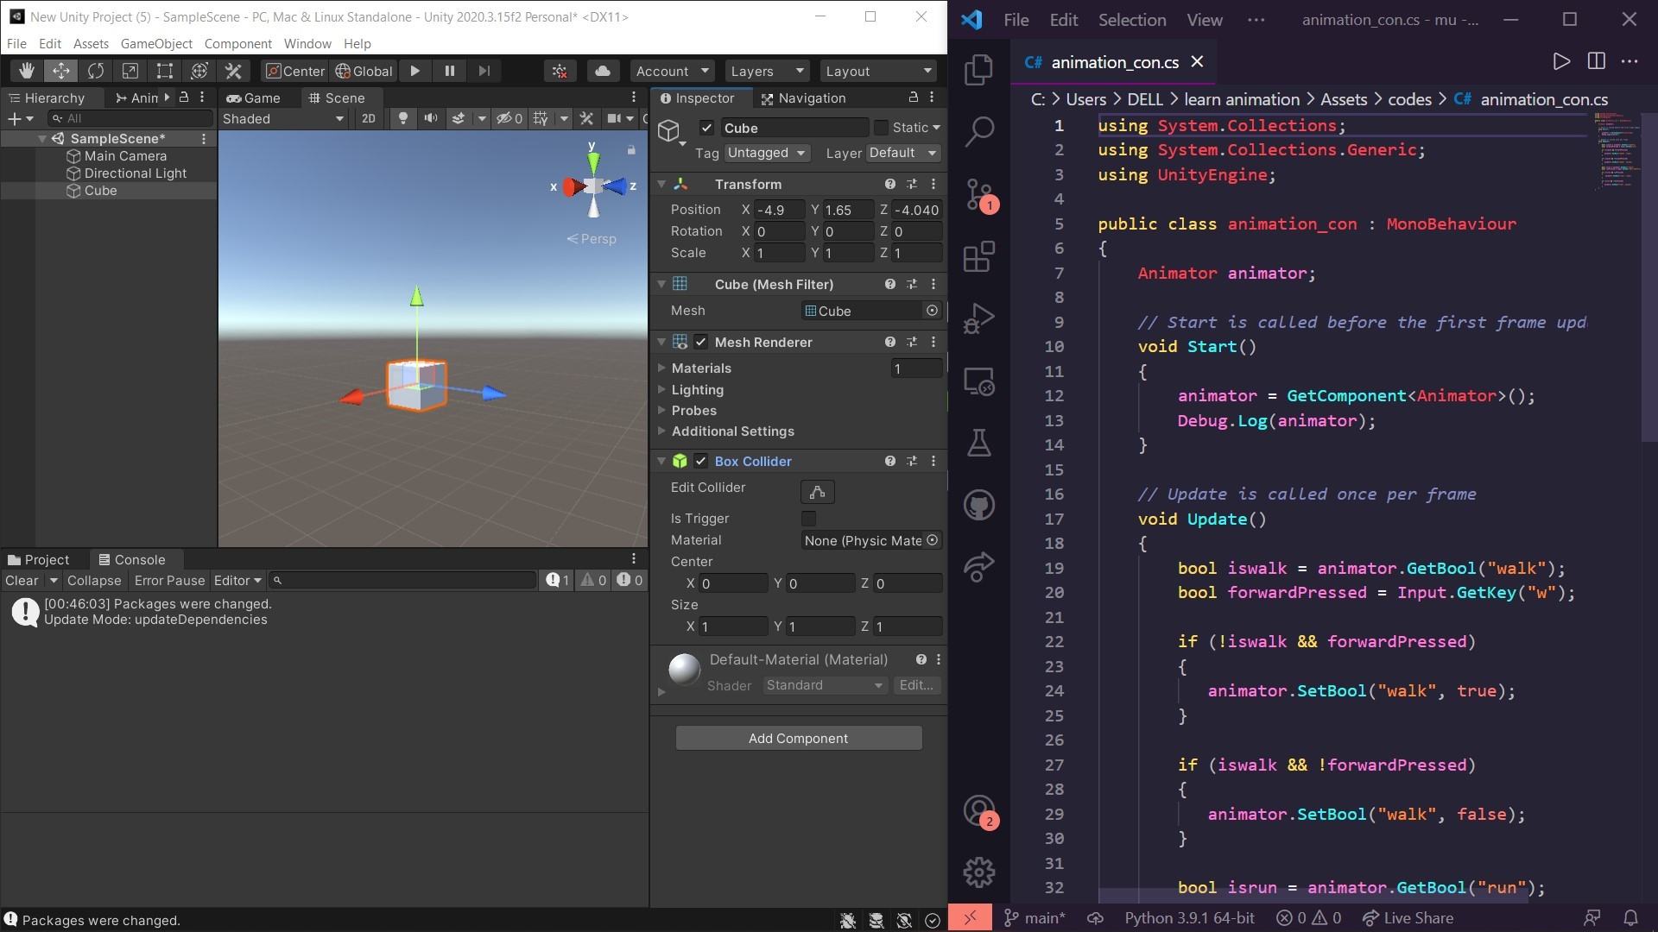Disable the Mesh Renderer component checkbox

(701, 343)
